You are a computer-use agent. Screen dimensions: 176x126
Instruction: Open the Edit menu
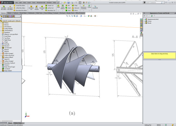tap(20, 2)
